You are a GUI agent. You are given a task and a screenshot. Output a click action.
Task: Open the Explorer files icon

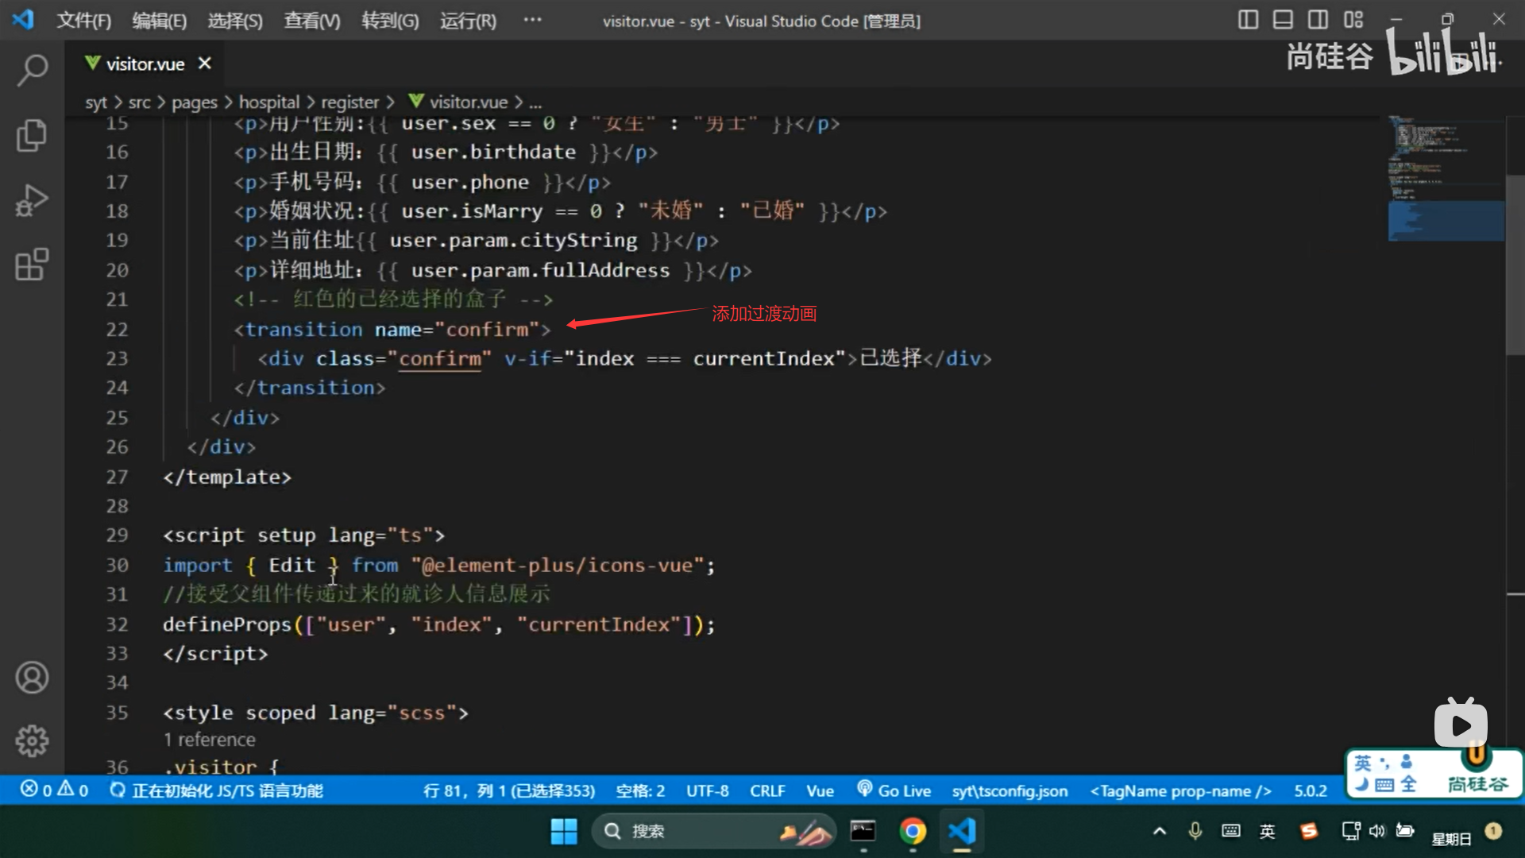tap(32, 135)
